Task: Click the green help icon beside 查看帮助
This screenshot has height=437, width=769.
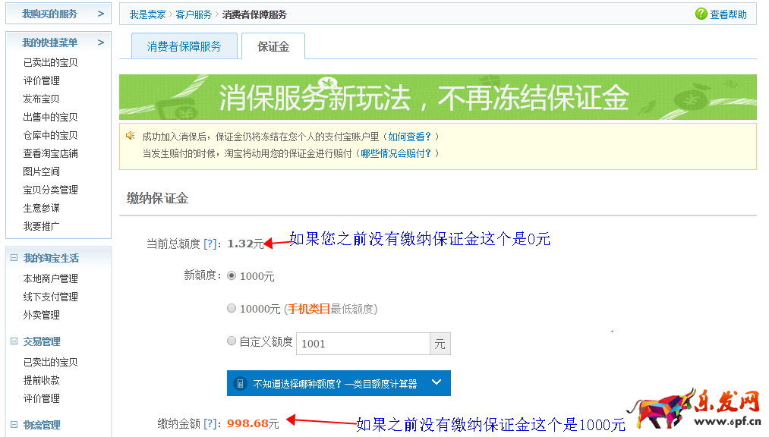Action: click(x=701, y=14)
